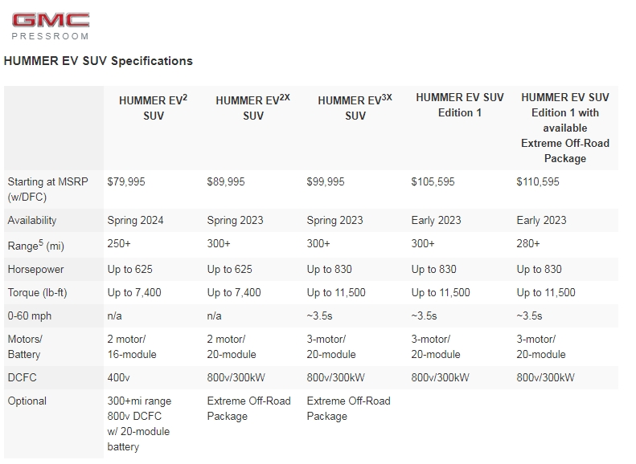Select the first Up to 11,500 torque cell
The image size is (636, 464).
pos(336,292)
